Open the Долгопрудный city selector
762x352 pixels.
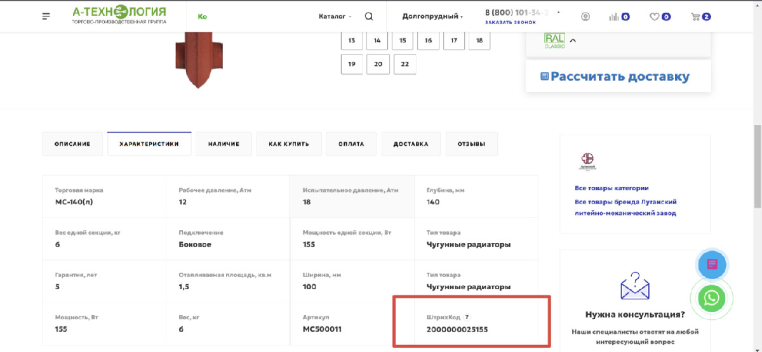[432, 16]
